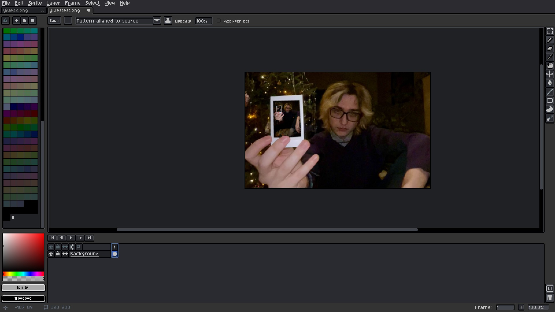The width and height of the screenshot is (555, 312).
Task: Open the palette options menu icon
Action: tap(33, 21)
